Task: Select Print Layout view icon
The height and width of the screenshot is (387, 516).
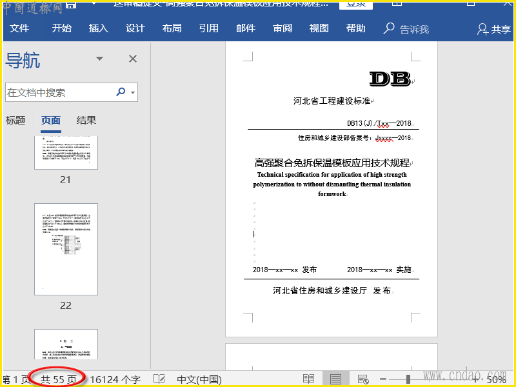Action: point(335,379)
